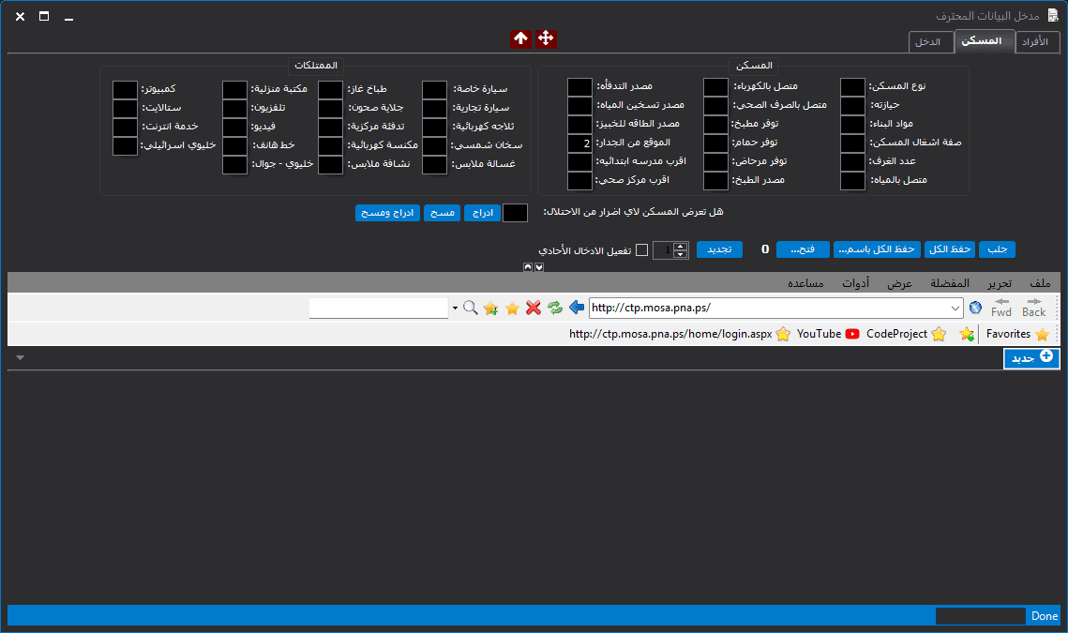
Task: Increase the numeric spinner value
Action: point(680,246)
